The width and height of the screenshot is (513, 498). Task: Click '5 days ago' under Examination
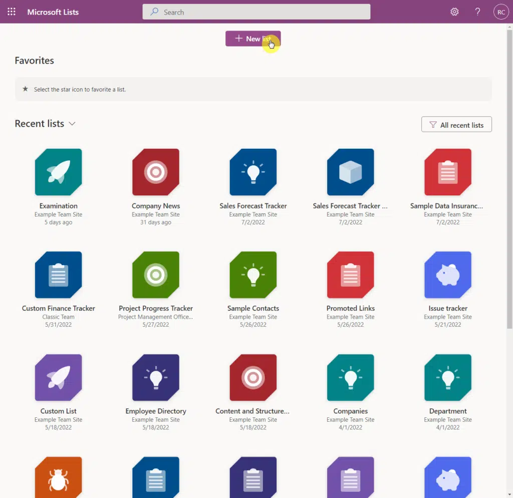pyautogui.click(x=58, y=222)
